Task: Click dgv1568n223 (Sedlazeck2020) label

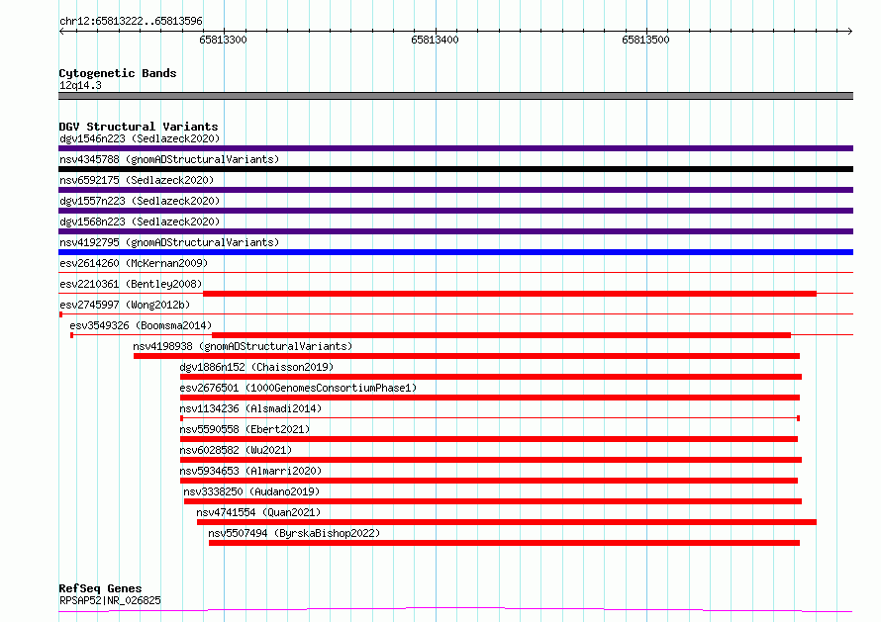Action: [x=140, y=222]
